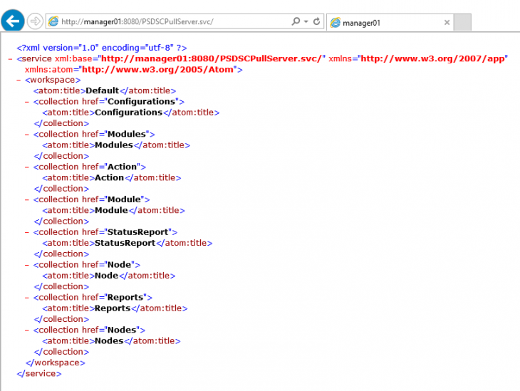Collapse the Configurations collection node
The image size is (520, 391).
pyautogui.click(x=27, y=102)
